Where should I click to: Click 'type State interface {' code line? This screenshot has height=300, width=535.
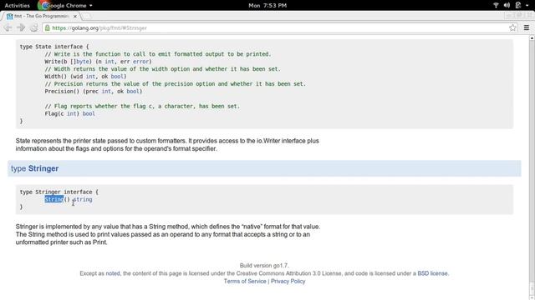54,47
